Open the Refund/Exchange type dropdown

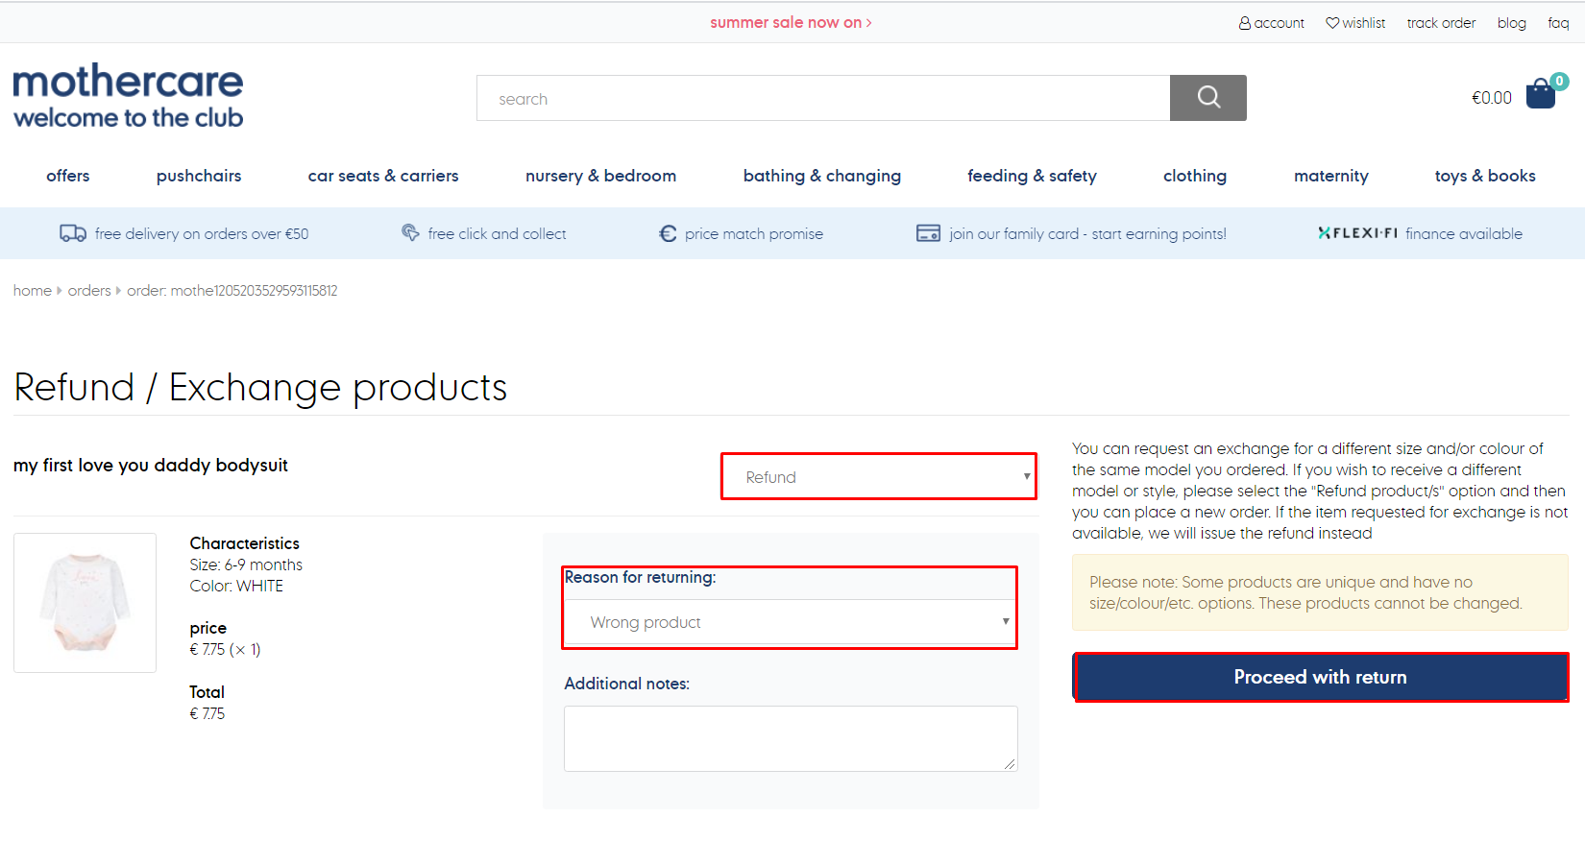click(879, 477)
